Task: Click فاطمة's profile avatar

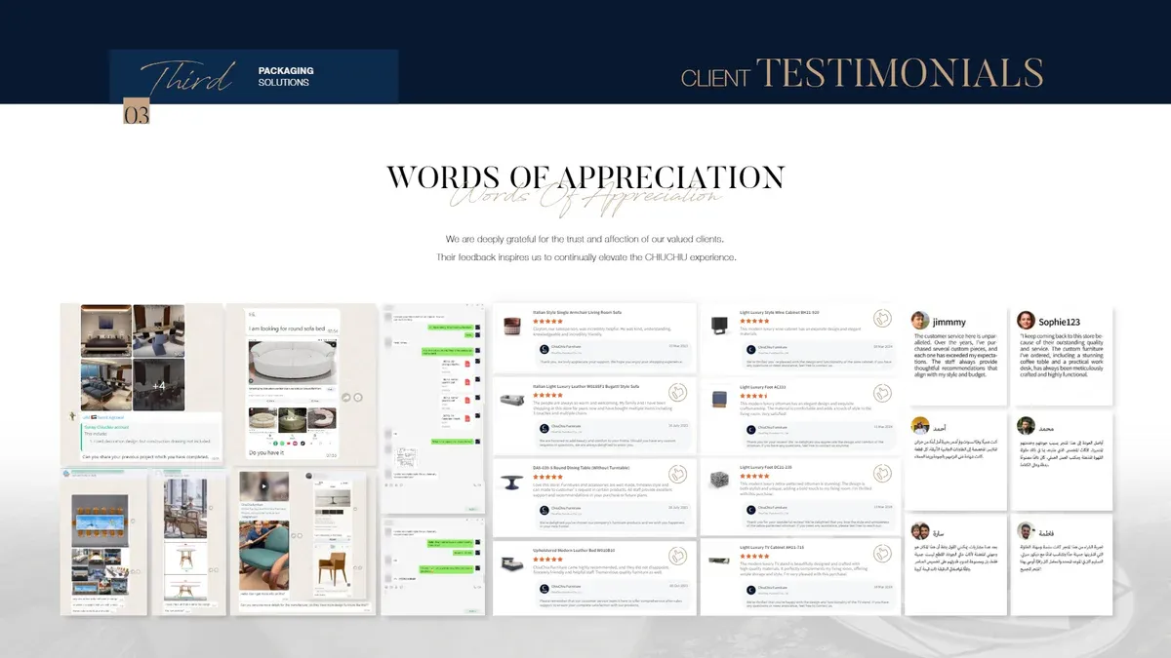Action: (x=1026, y=531)
